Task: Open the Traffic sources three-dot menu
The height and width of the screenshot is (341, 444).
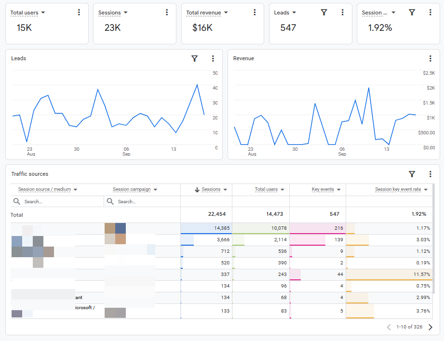Action: pos(430,174)
